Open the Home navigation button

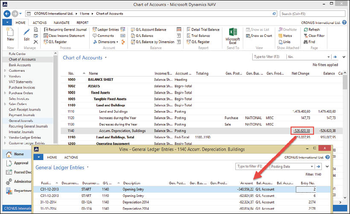(17, 154)
